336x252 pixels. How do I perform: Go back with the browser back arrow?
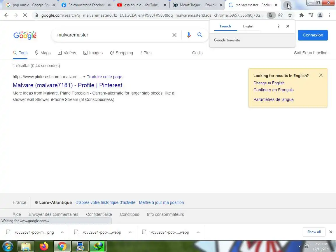coord(6,15)
